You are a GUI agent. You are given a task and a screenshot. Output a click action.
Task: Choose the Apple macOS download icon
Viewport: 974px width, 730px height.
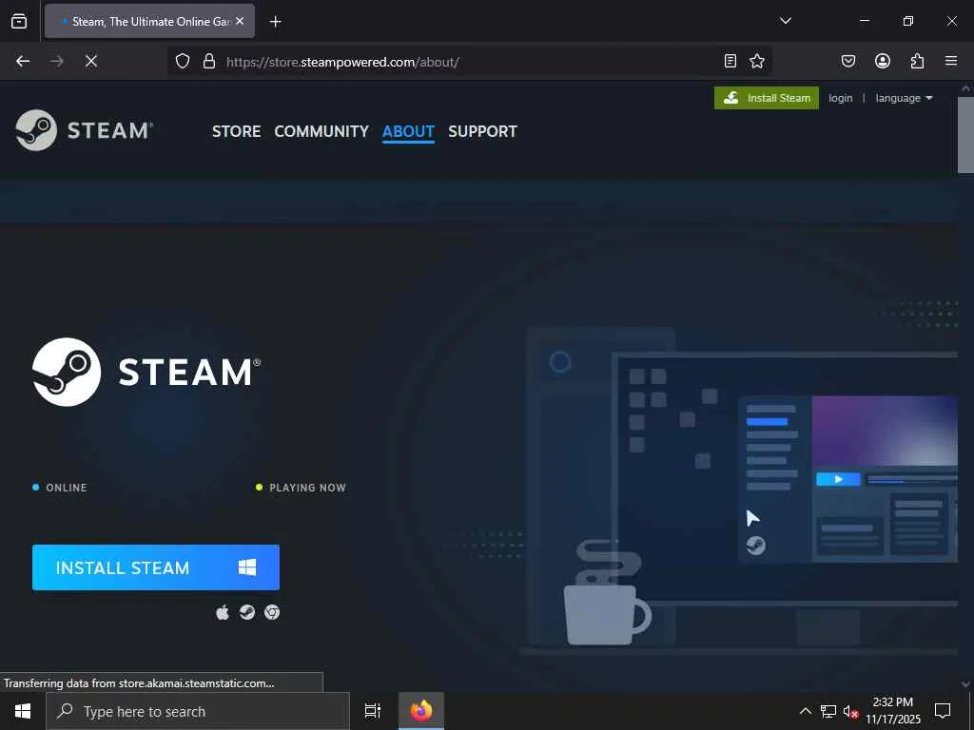[x=223, y=613]
